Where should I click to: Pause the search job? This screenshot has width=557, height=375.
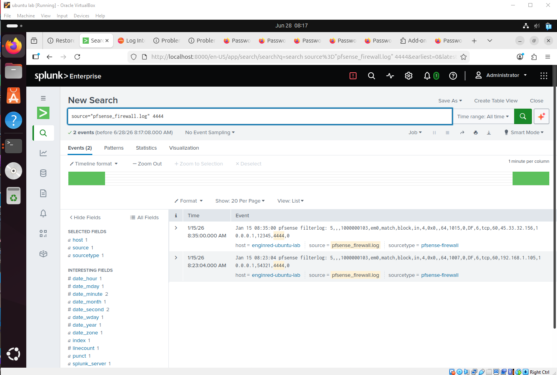(434, 133)
